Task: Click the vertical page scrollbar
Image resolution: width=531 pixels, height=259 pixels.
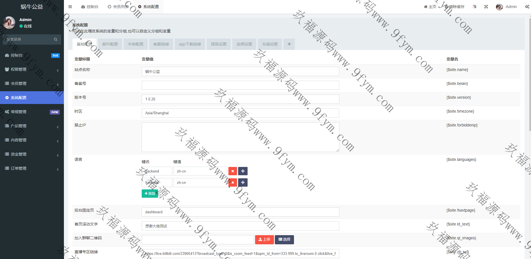Action: (529, 83)
